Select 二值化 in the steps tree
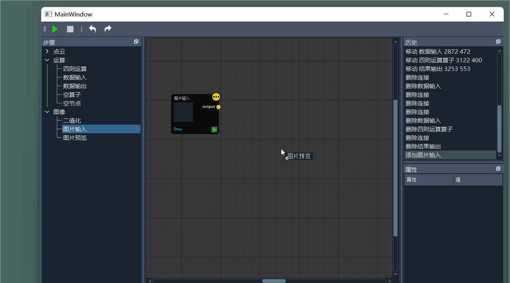 (x=72, y=120)
